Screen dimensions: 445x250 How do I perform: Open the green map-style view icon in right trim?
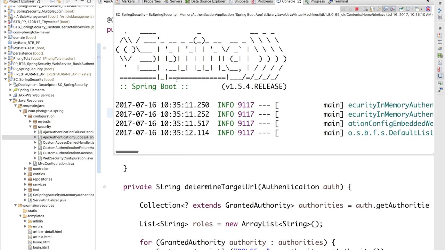440,55
